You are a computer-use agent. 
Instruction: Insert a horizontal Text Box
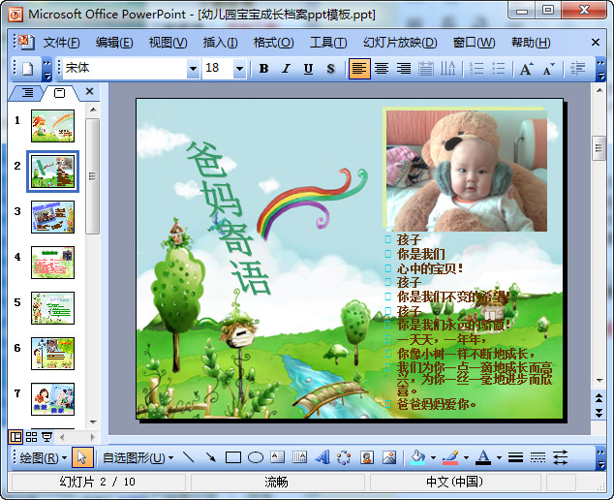[x=278, y=457]
